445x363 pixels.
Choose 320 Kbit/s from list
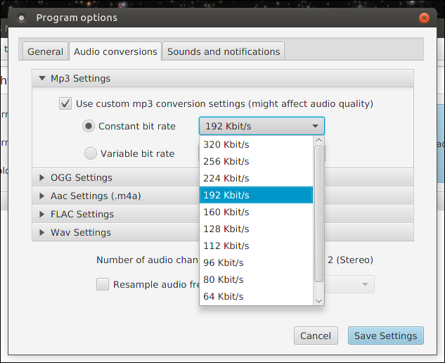click(x=226, y=144)
